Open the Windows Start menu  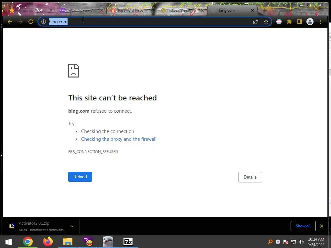coord(8,242)
